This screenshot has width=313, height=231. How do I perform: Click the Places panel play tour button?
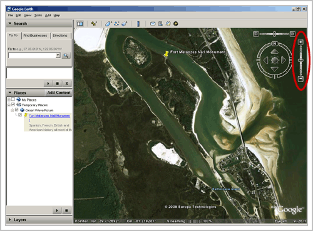57,210
